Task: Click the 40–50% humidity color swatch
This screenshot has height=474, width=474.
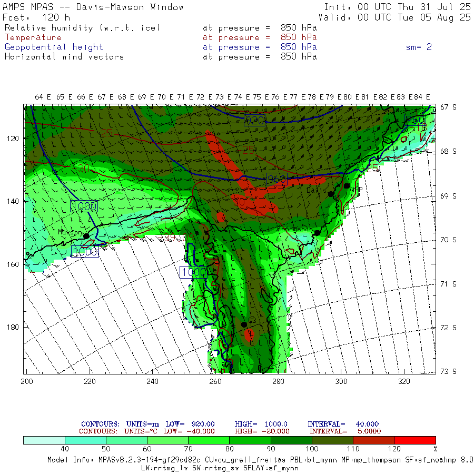Action: coord(85,440)
